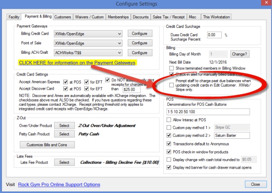The height and width of the screenshot is (193, 272).
Task: Expand the Point of Sale gateway dropdown
Action: (x=88, y=43)
